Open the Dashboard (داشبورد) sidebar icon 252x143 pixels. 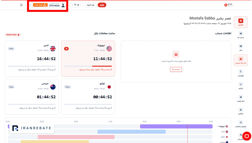241,22
